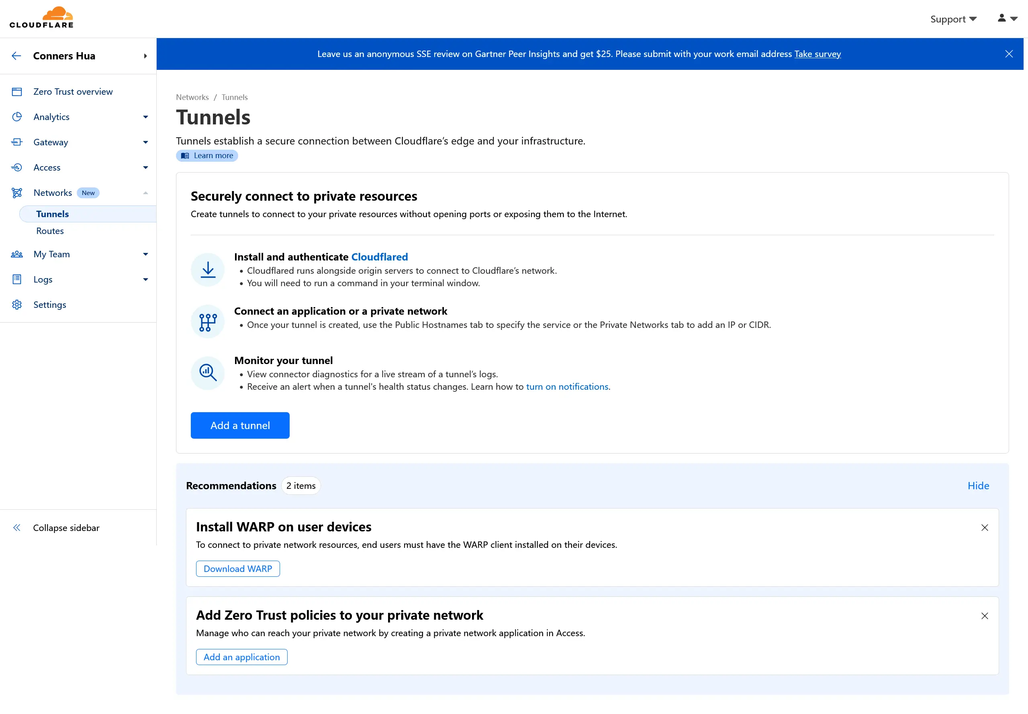Open the Take survey link

pos(817,54)
